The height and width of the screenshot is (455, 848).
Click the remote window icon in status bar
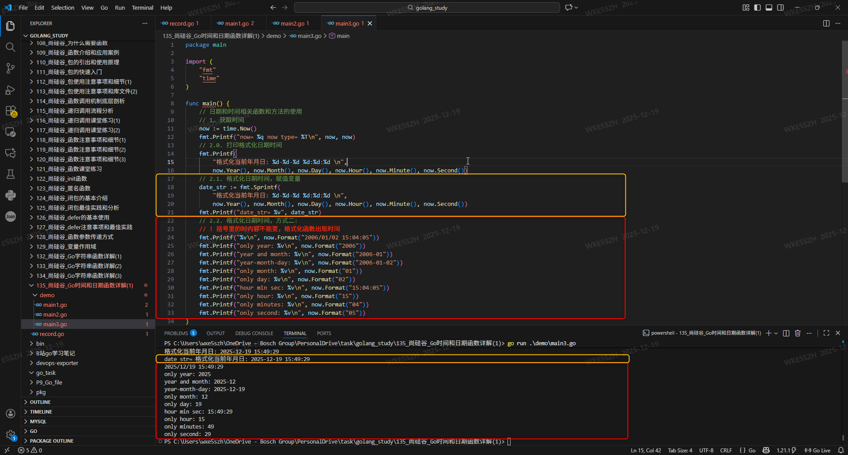[x=7, y=450]
